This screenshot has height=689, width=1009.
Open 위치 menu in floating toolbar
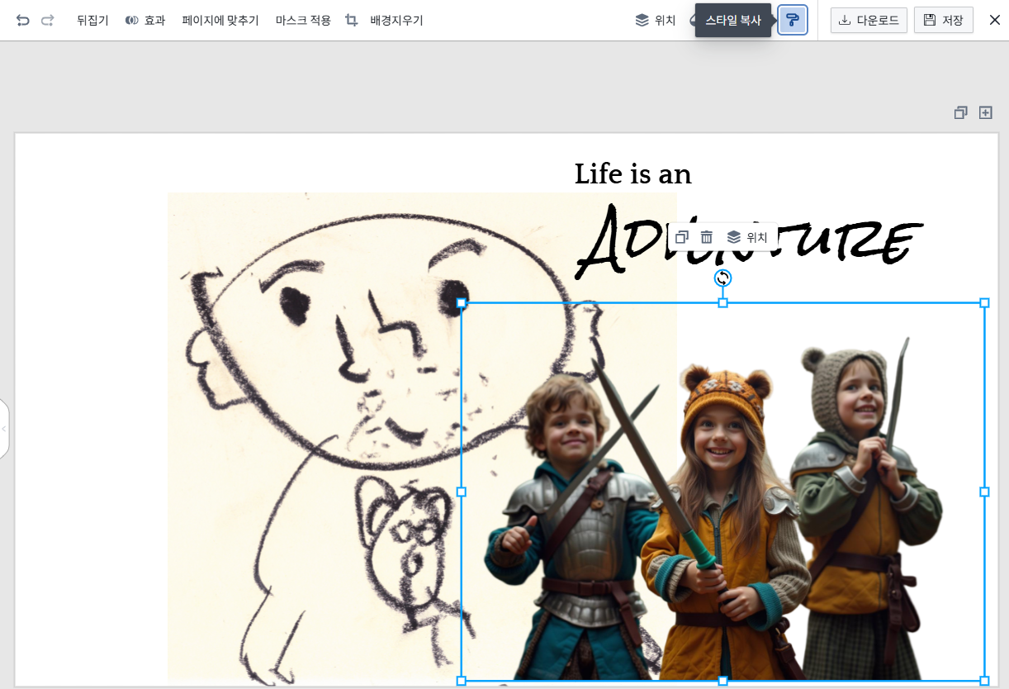[x=747, y=237]
